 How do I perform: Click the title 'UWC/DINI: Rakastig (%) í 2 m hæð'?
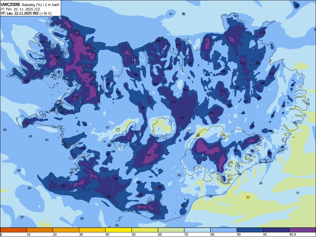[30, 5]
